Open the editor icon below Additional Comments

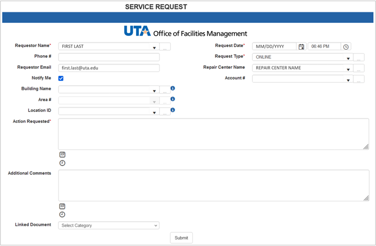click(x=62, y=206)
